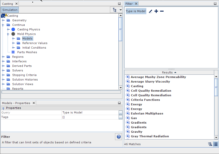Image resolution: width=219 pixels, height=154 pixels.
Task: Switch results to the flat list view icon
Action: (x=215, y=144)
